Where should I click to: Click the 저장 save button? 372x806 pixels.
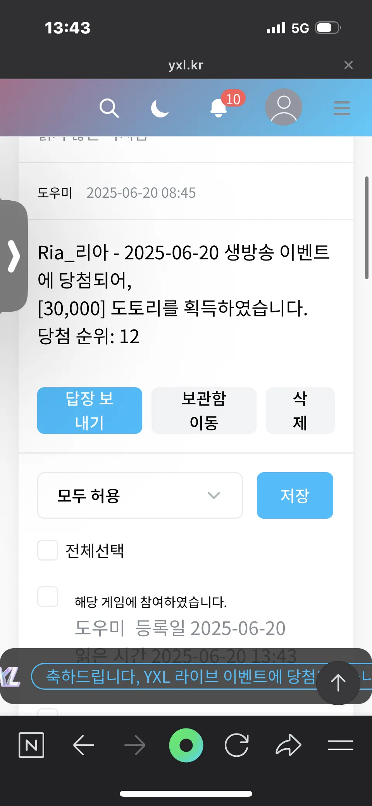click(295, 495)
